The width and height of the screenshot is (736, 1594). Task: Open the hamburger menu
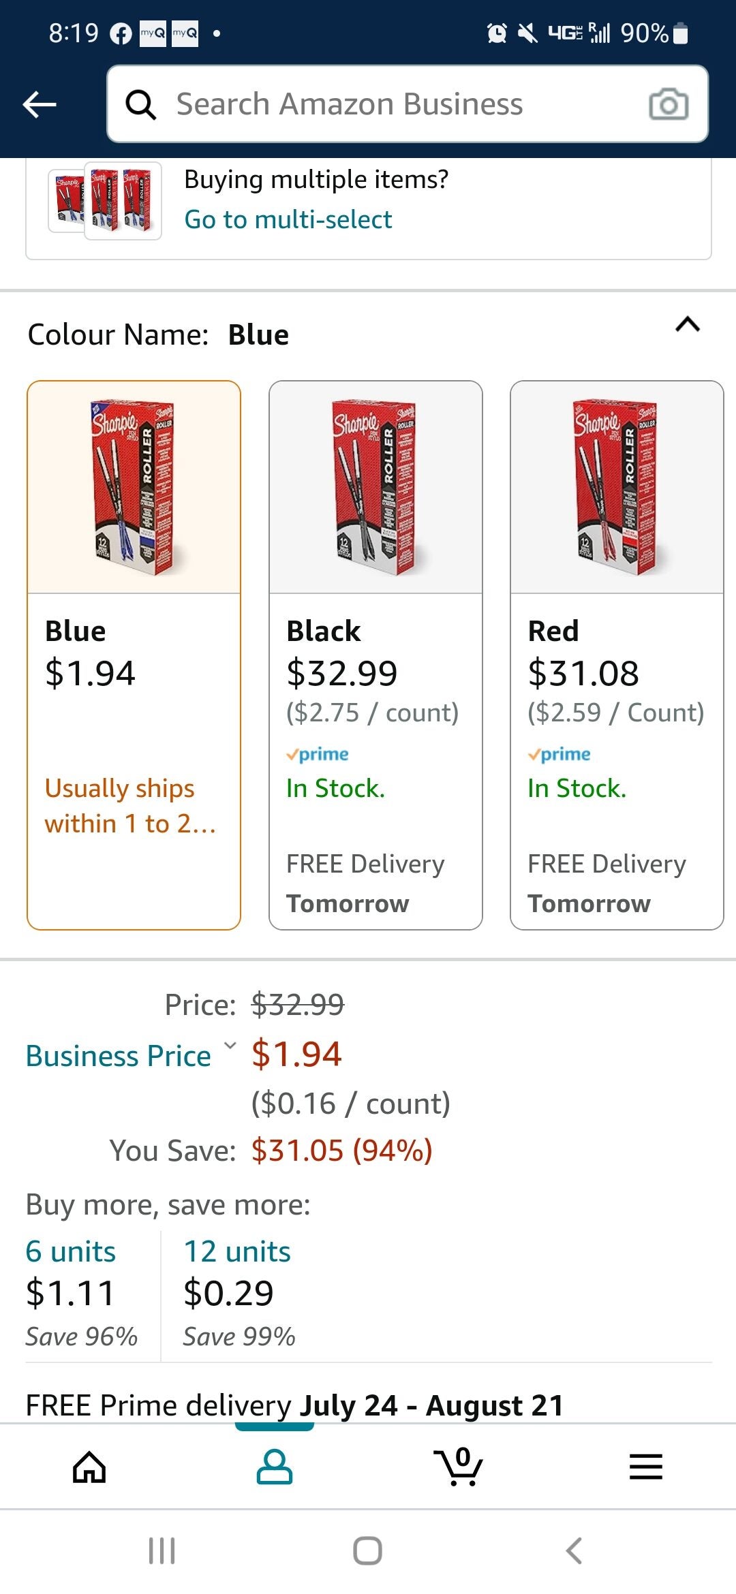[644, 1466]
